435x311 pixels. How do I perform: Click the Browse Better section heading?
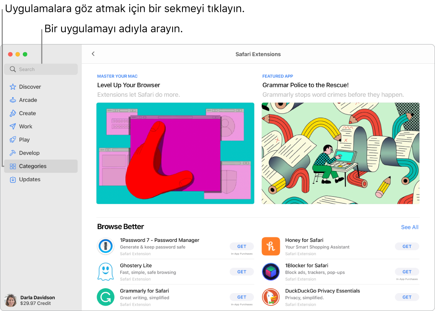point(121,227)
